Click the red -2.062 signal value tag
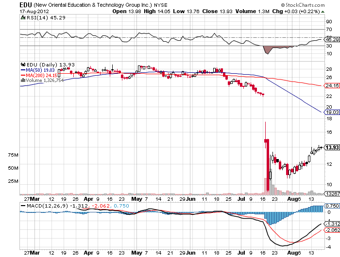The width and height of the screenshot is (340, 257). click(331, 230)
